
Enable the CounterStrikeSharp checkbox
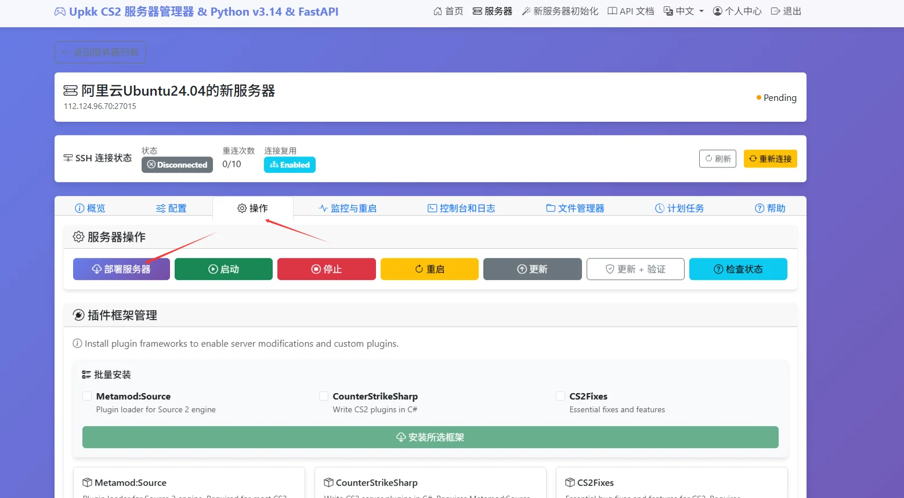(324, 396)
